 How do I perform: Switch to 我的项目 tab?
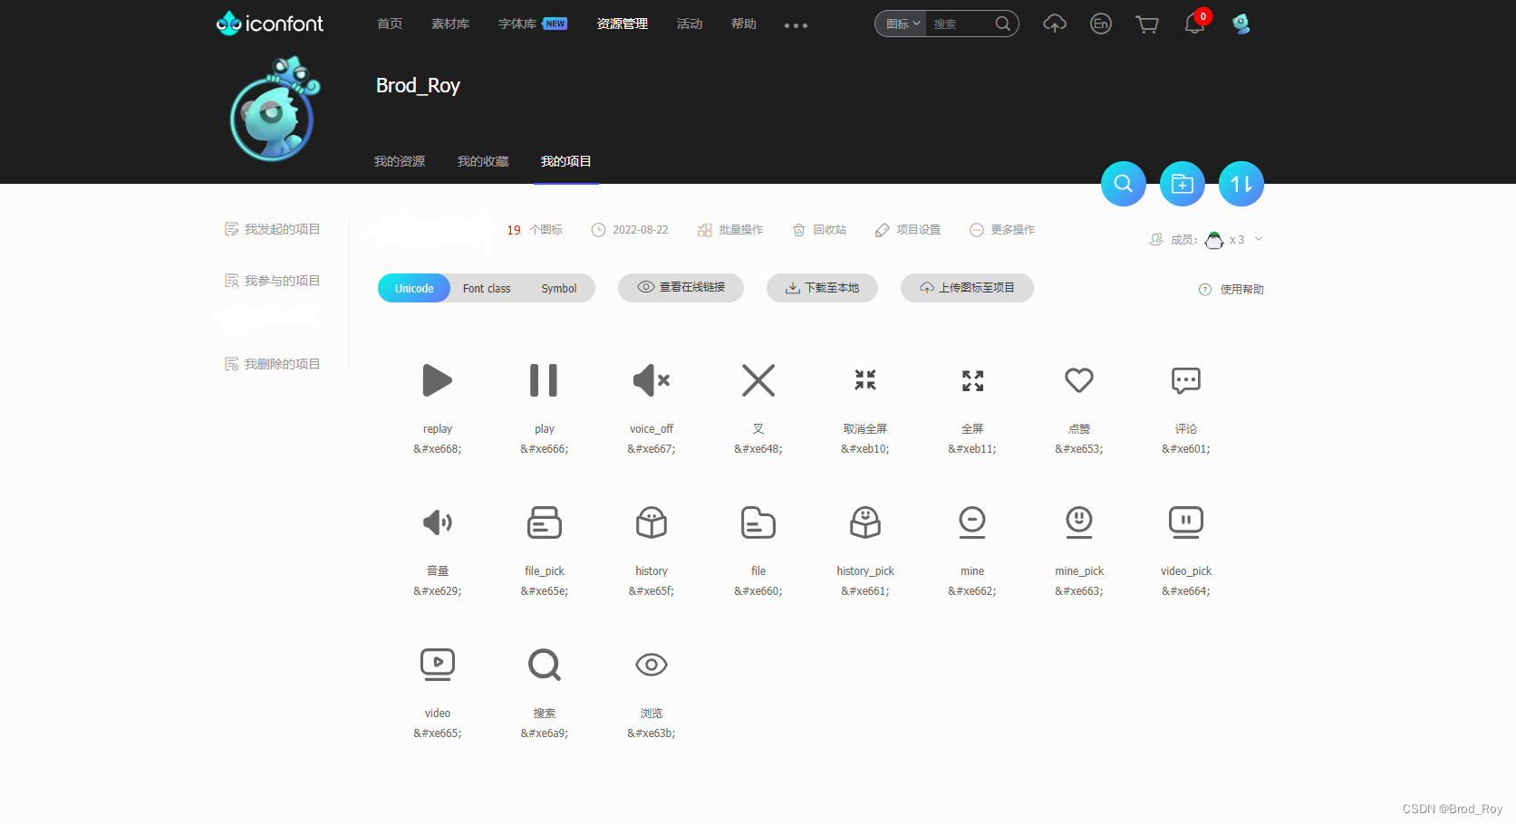(566, 161)
